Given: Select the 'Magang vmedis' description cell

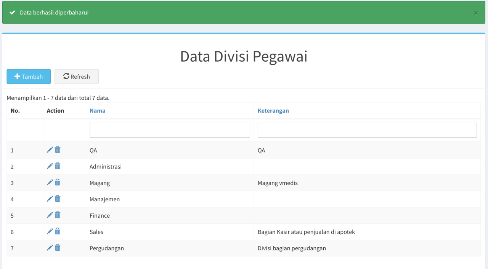Looking at the screenshot, I should 367,183.
